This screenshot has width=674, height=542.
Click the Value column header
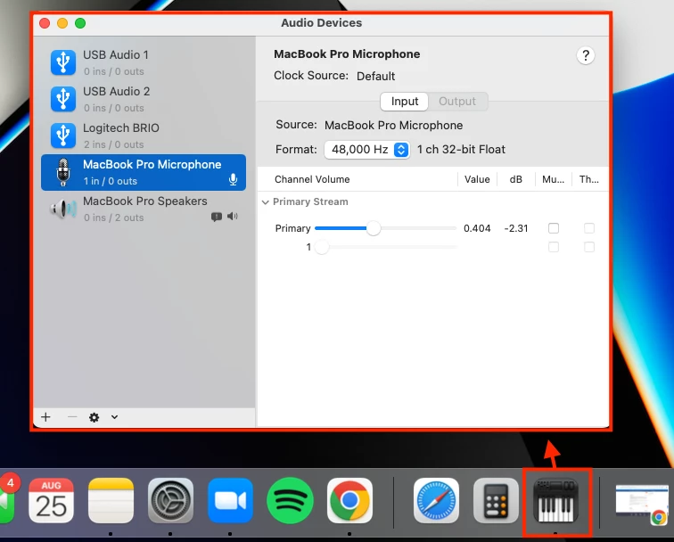tap(477, 179)
